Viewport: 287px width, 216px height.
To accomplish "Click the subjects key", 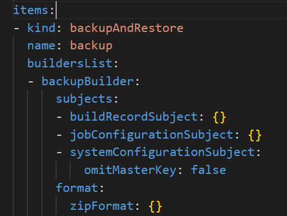I will [x=84, y=99].
